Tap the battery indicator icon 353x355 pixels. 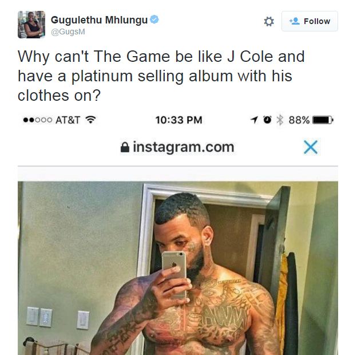point(323,120)
